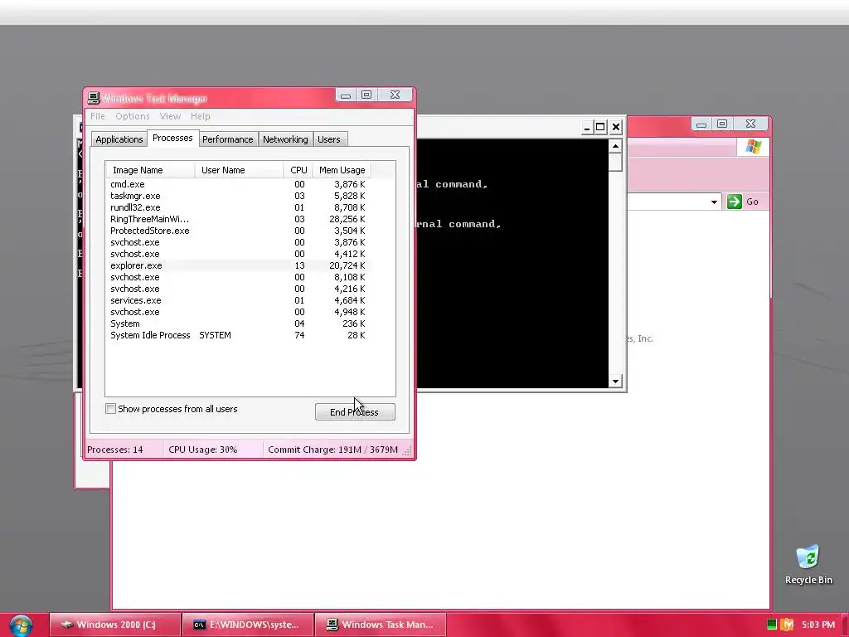Select System Idle Process row
849x637 pixels.
pyautogui.click(x=238, y=335)
